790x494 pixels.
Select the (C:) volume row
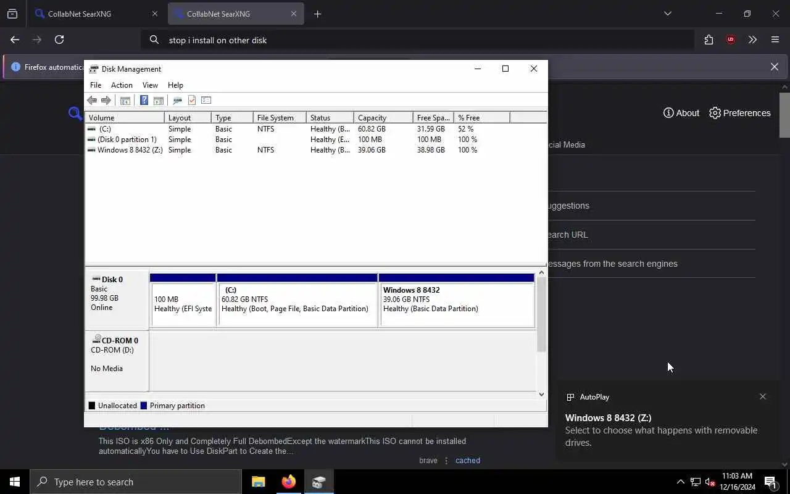coord(315,129)
